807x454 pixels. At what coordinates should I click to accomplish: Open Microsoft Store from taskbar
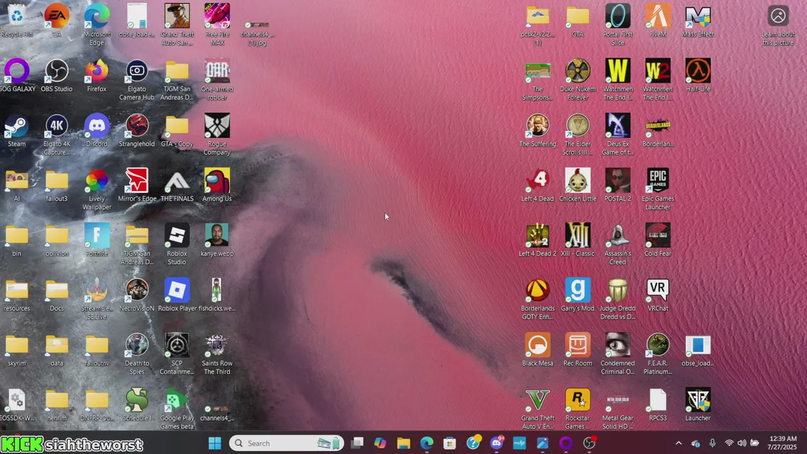(450, 443)
